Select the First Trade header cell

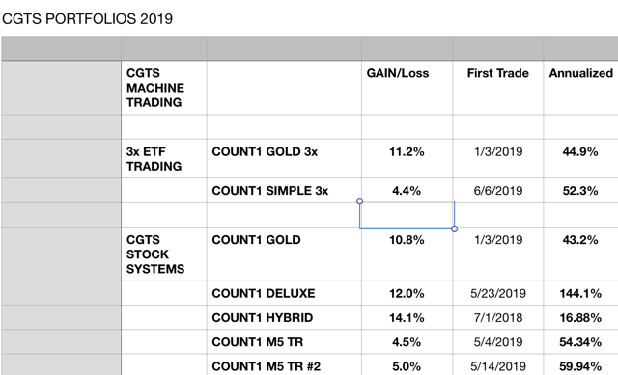click(498, 88)
